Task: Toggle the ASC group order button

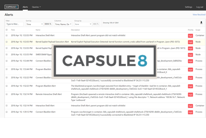Action: click(96, 24)
